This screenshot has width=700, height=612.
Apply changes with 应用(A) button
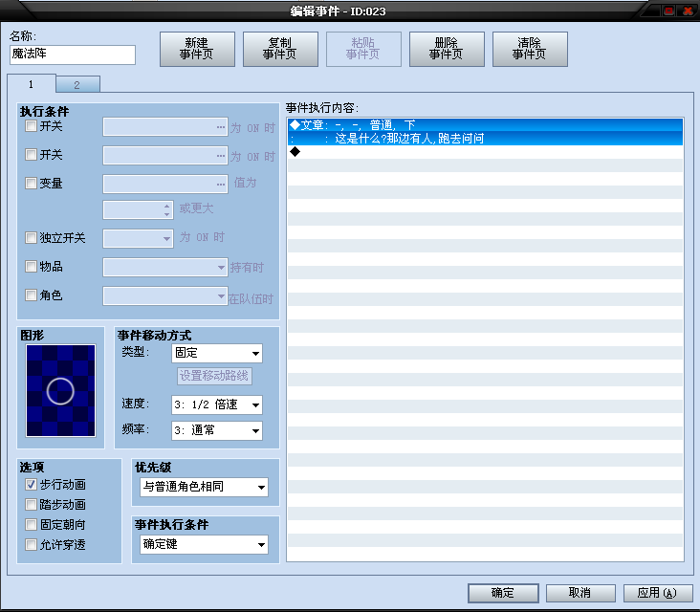click(x=658, y=593)
